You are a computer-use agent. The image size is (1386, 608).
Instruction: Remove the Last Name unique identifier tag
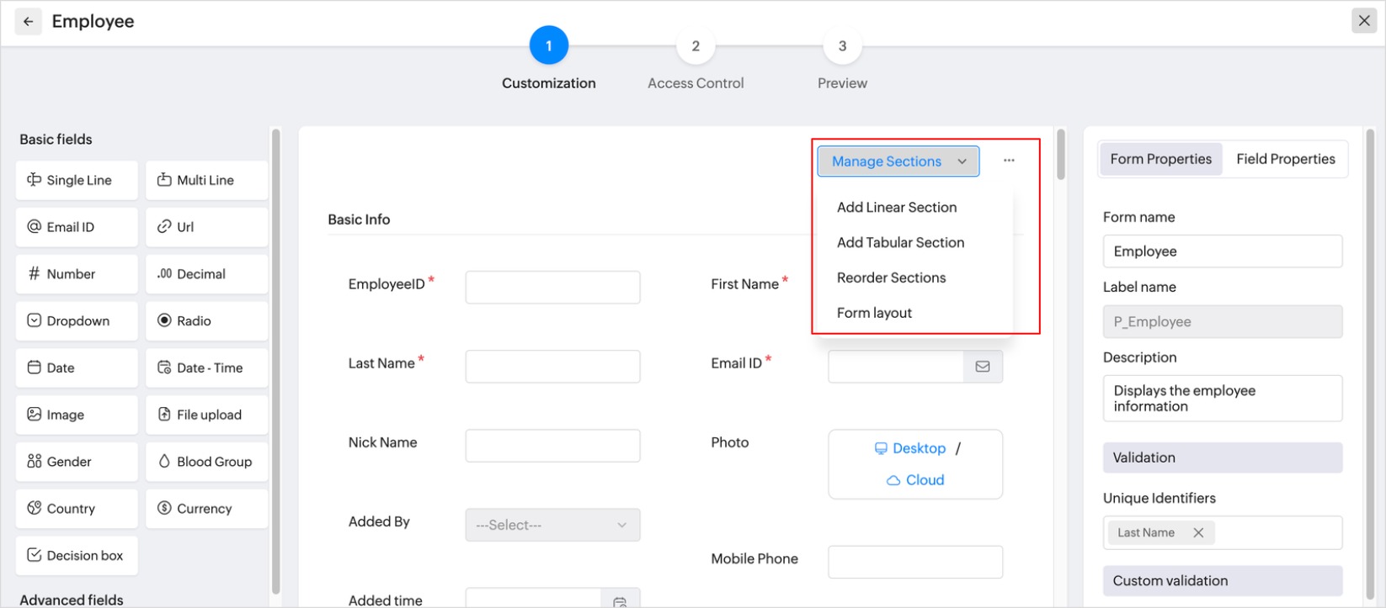pos(1198,533)
